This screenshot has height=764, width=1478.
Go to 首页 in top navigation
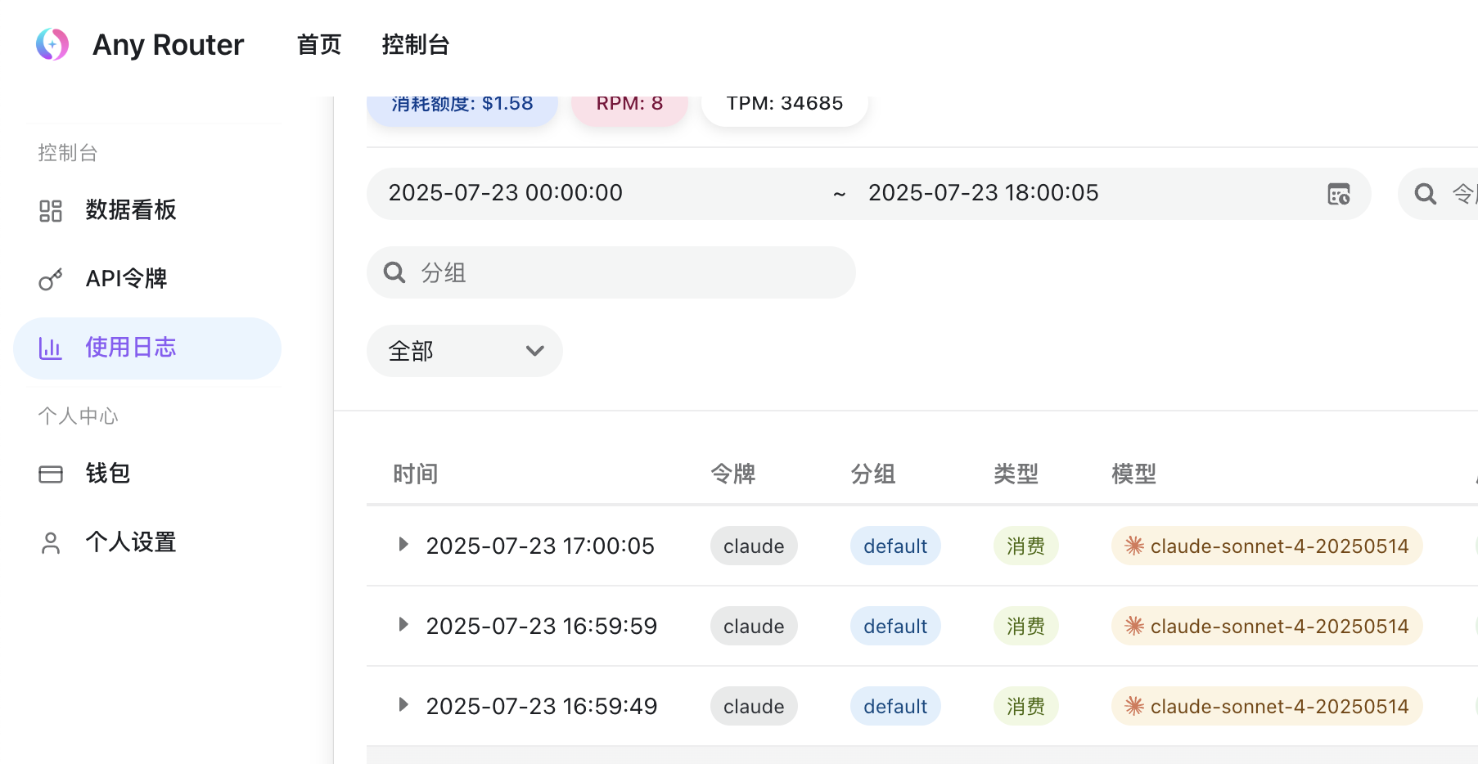pyautogui.click(x=319, y=44)
